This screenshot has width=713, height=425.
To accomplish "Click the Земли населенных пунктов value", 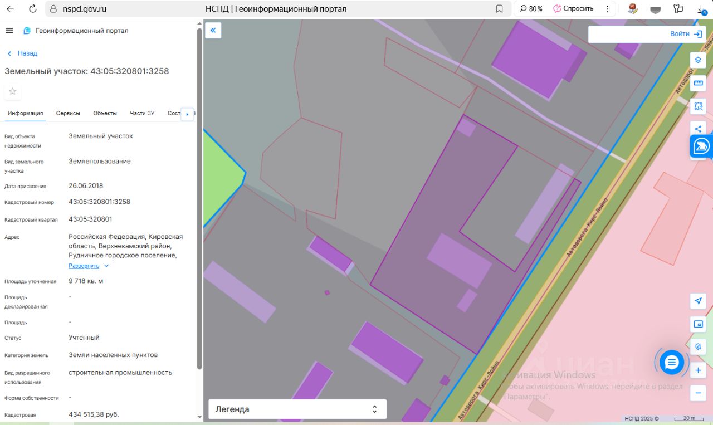I will coord(113,355).
